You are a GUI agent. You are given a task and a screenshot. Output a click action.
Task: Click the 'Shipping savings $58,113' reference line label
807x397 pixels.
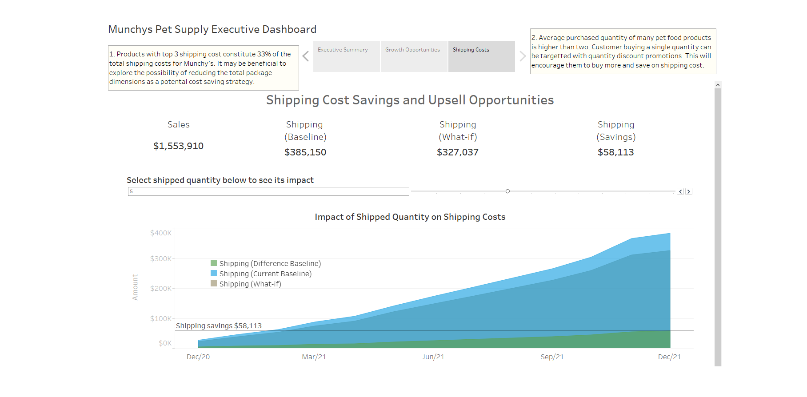tap(219, 326)
